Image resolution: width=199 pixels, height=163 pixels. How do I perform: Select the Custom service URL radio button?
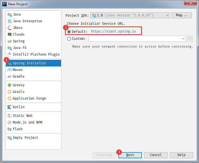[x=69, y=39]
